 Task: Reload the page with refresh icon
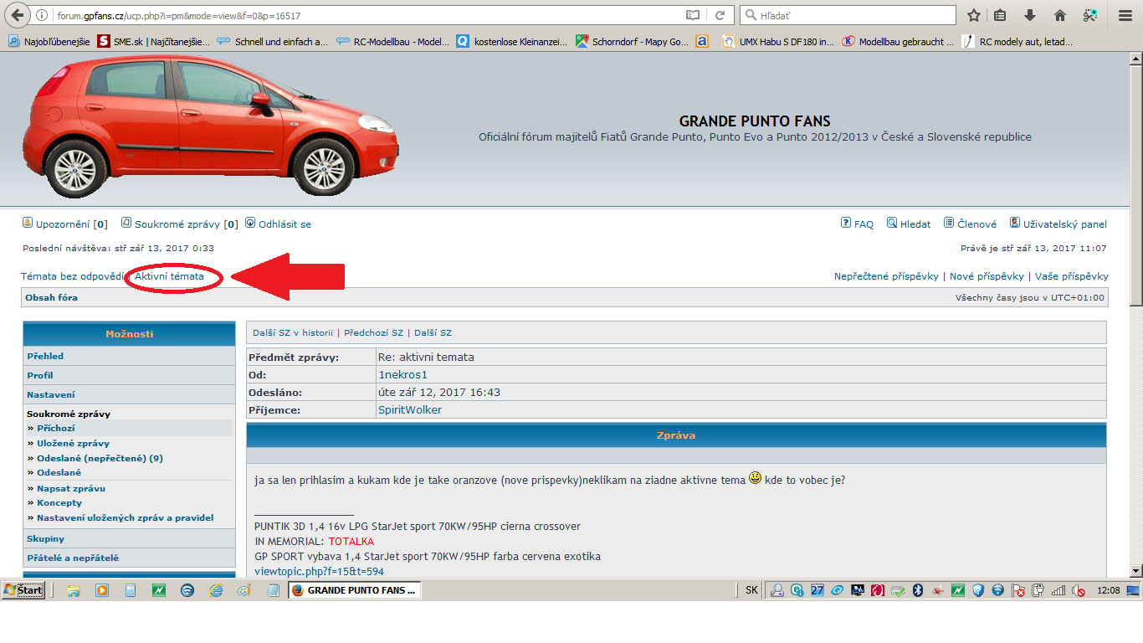tap(720, 15)
